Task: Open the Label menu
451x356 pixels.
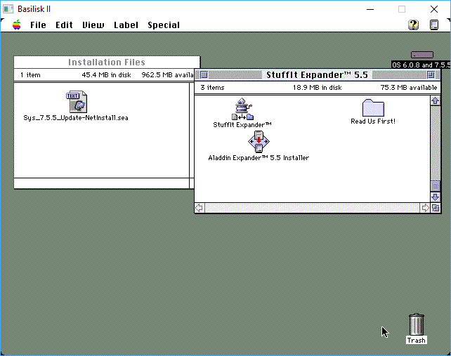Action: [x=126, y=25]
